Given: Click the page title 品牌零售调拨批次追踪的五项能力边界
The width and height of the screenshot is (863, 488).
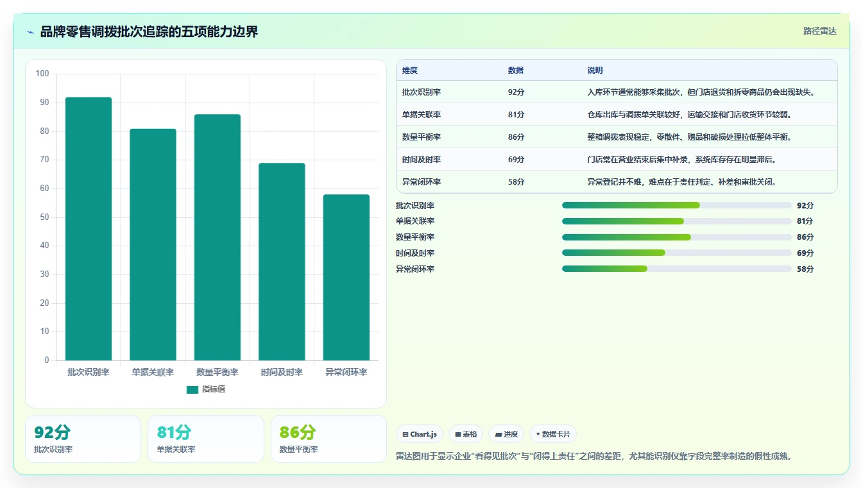Looking at the screenshot, I should pyautogui.click(x=149, y=31).
